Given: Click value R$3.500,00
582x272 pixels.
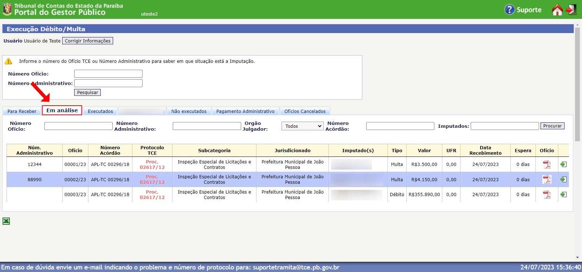Looking at the screenshot, I should [424, 165].
